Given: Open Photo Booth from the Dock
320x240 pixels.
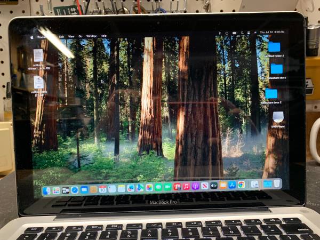Looking at the screenshot, I should pos(177,187).
